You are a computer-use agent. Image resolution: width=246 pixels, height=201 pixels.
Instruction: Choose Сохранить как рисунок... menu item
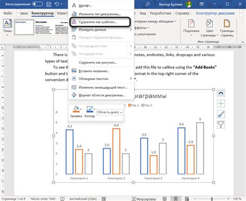pyautogui.click(x=101, y=62)
